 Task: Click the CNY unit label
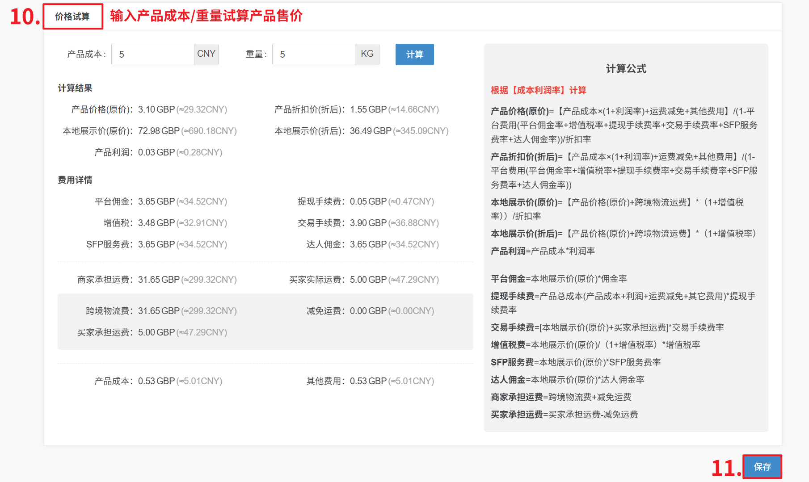click(x=206, y=54)
